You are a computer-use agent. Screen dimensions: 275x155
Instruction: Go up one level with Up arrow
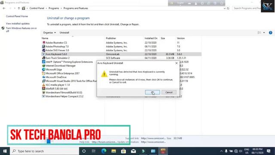tap(19, 8)
